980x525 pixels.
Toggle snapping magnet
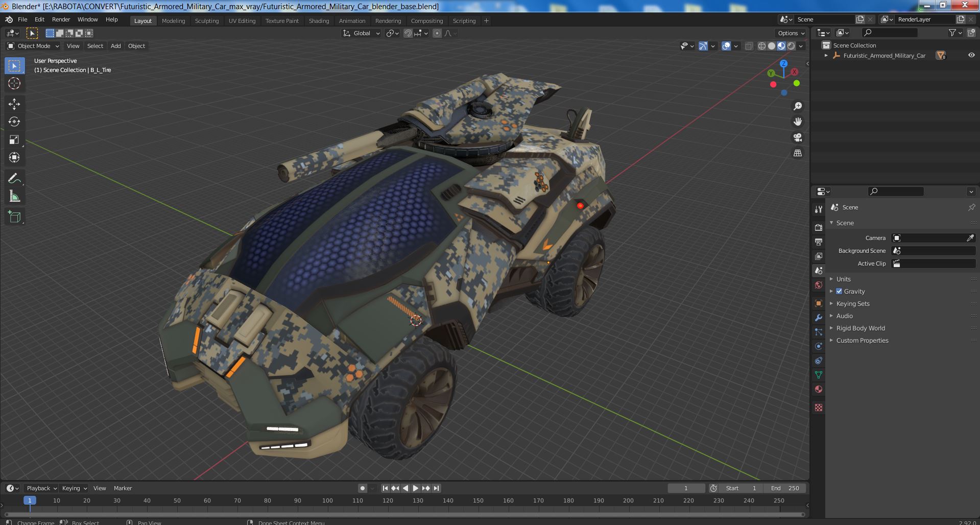coord(408,33)
